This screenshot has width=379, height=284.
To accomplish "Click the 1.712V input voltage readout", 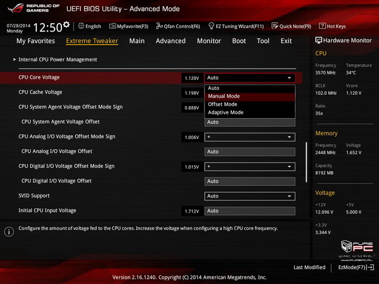I will click(x=192, y=211).
